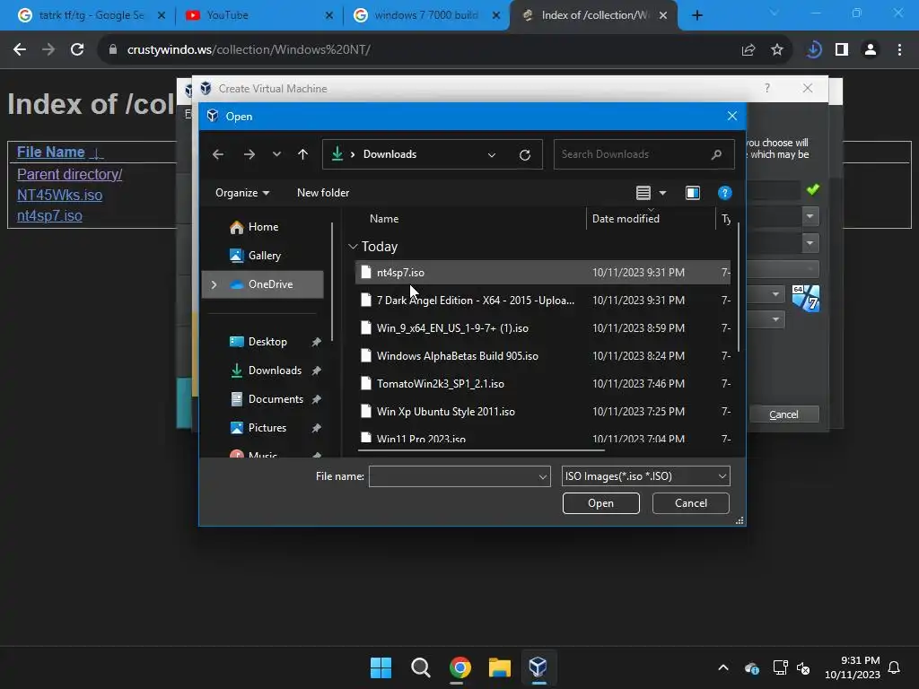The image size is (919, 689).
Task: Go back in Chrome
Action: click(20, 50)
